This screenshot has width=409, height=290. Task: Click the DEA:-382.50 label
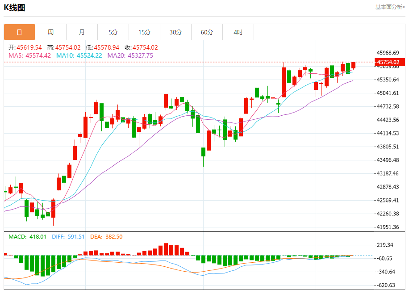click(x=106, y=237)
